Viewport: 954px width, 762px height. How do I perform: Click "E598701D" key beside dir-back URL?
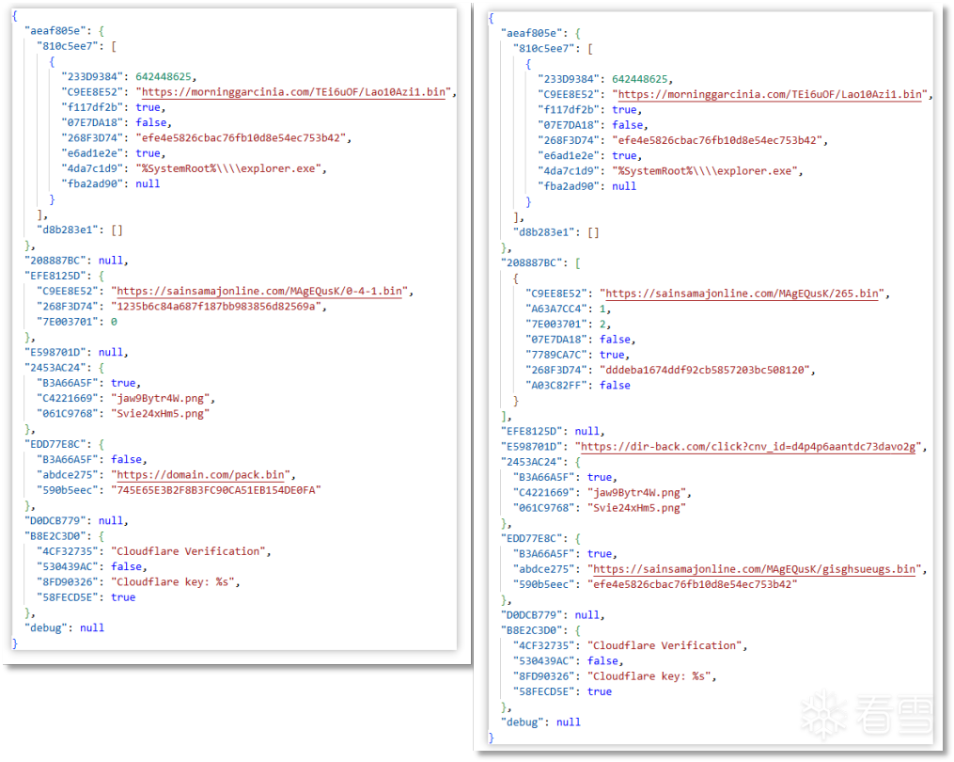pos(532,447)
